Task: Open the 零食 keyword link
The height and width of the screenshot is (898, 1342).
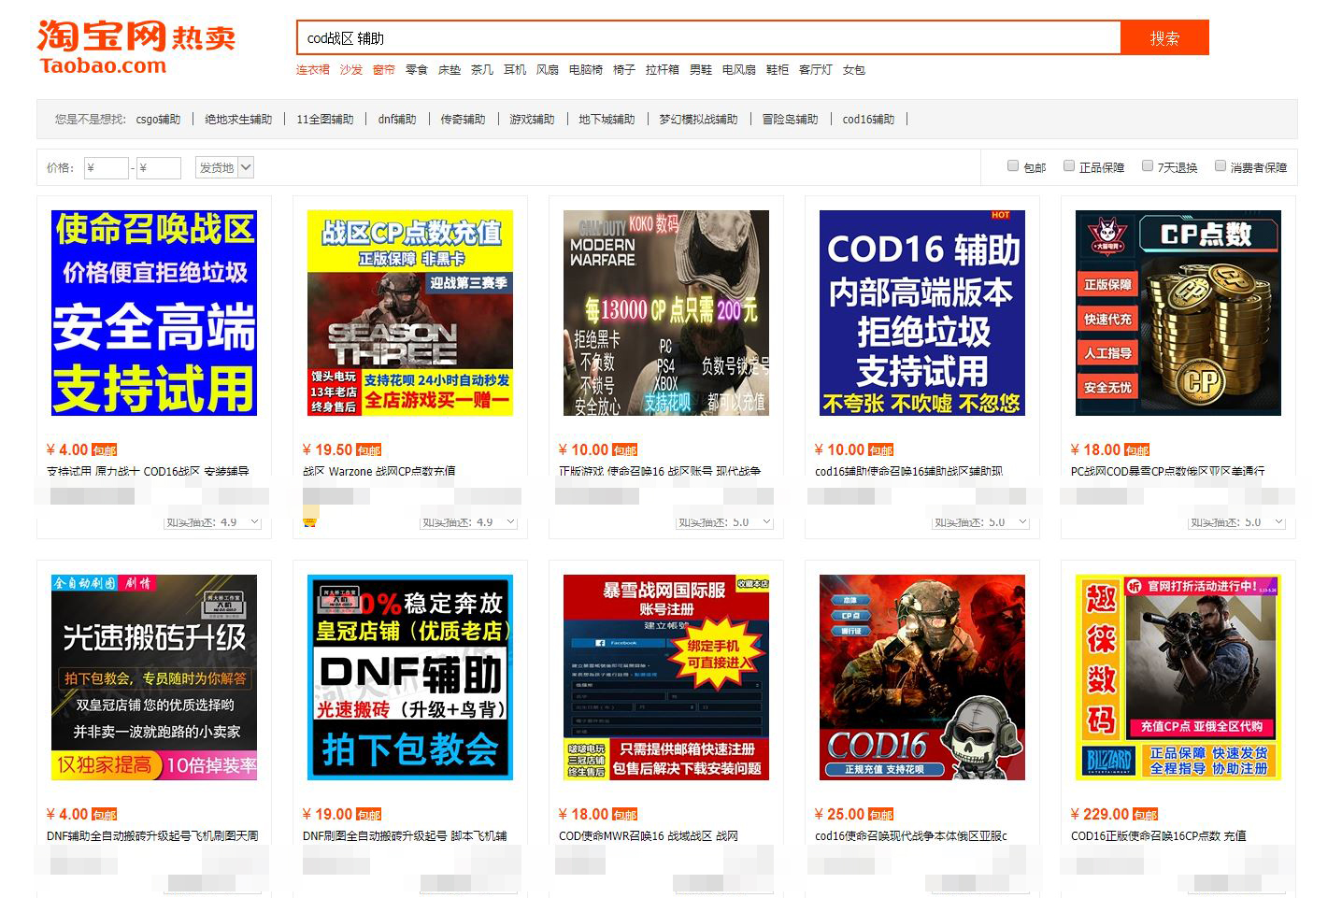Action: click(417, 70)
